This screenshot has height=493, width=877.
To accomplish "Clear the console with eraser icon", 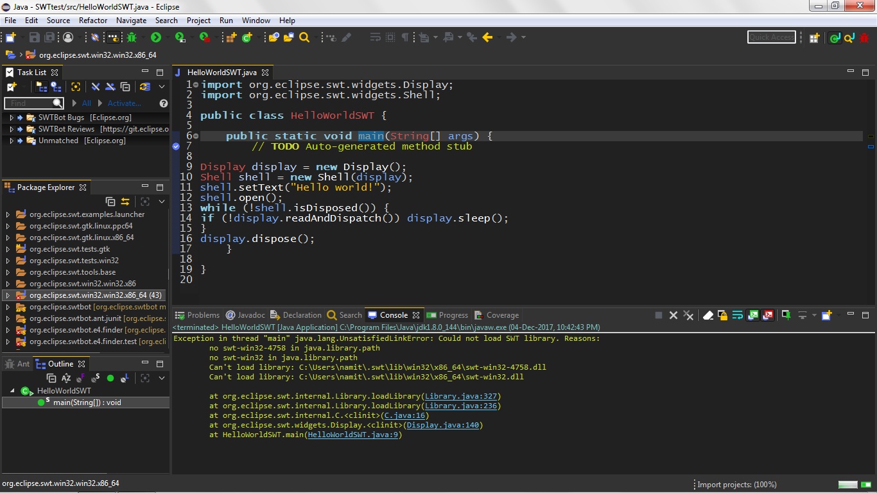I will click(708, 315).
